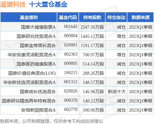Click the 新进十大 cell
Screen dimensions: 154x124
click(117, 92)
